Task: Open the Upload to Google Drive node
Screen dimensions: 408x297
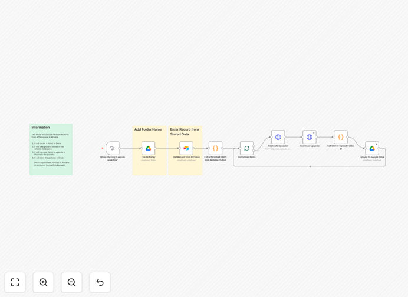Action: (372, 148)
